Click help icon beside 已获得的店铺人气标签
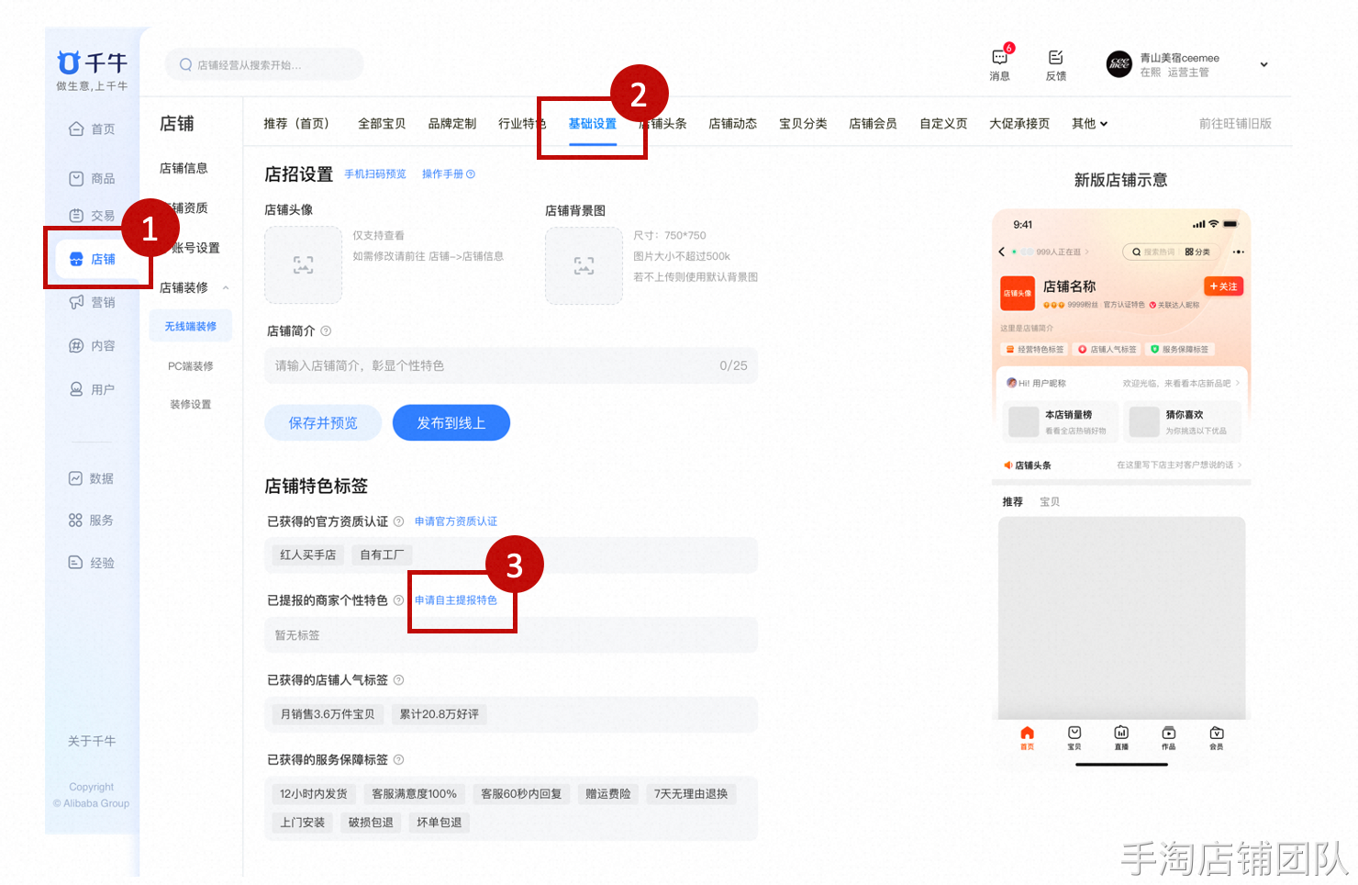The height and width of the screenshot is (885, 1358). (398, 680)
